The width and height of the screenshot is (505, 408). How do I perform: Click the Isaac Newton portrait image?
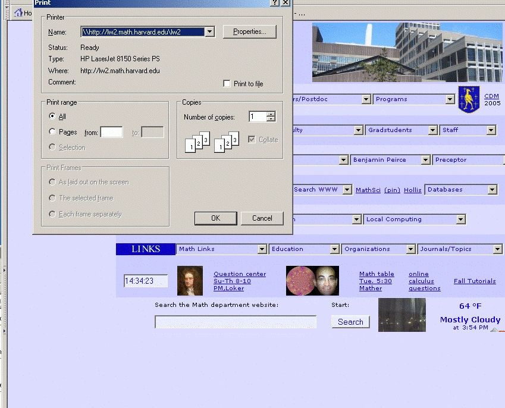click(x=190, y=281)
